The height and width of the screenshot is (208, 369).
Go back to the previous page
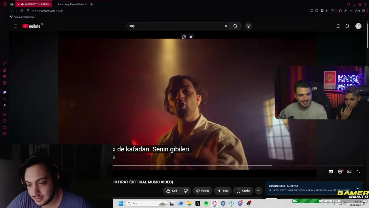tap(12, 11)
